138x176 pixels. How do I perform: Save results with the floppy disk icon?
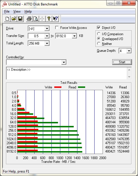[20, 19]
